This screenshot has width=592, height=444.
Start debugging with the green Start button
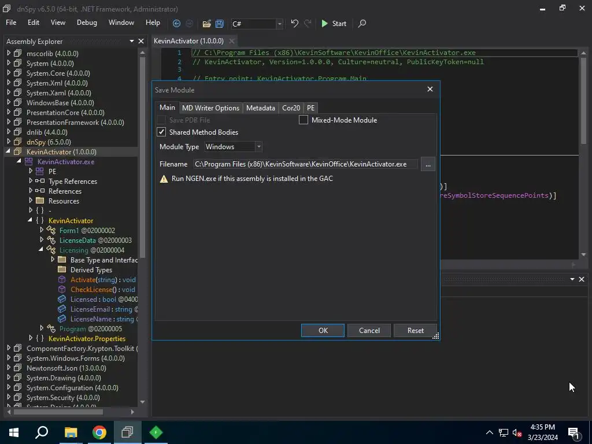[x=334, y=23]
